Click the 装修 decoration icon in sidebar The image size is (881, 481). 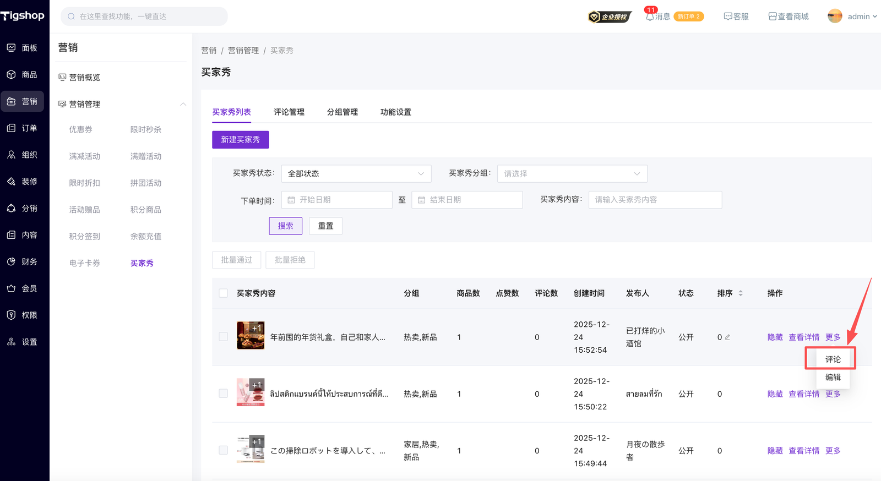point(11,182)
